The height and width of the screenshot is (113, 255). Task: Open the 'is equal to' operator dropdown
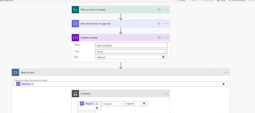pos(113,104)
